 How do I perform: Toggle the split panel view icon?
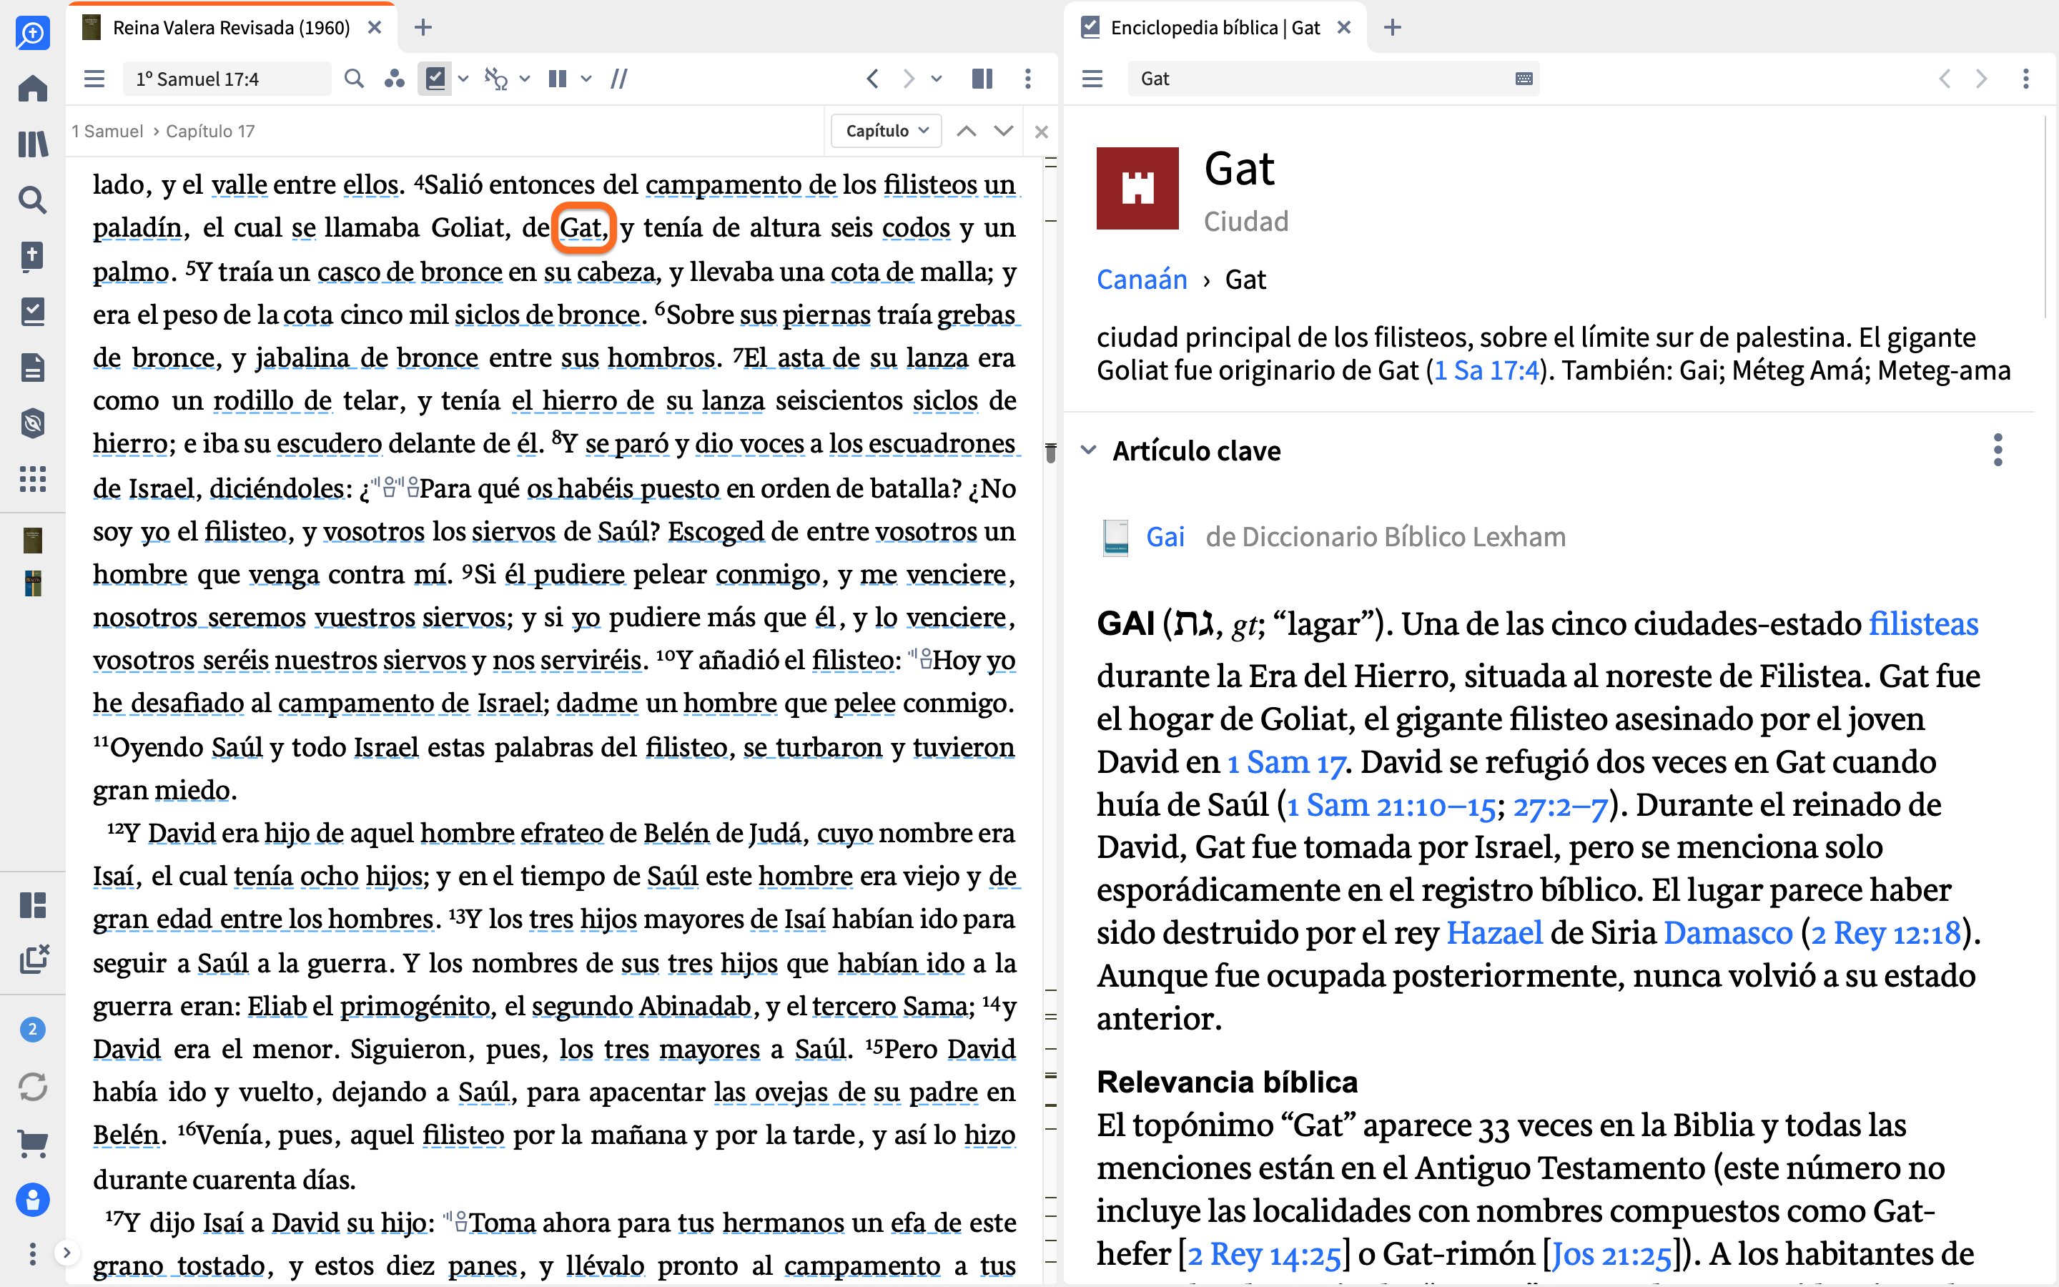coord(982,79)
